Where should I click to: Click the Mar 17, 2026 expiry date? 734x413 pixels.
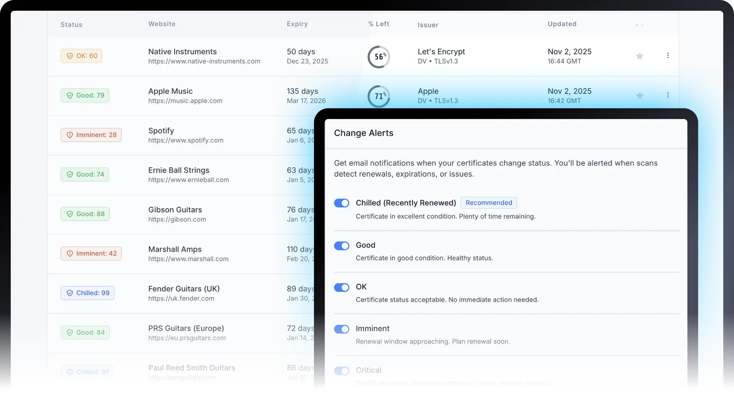[x=306, y=101]
